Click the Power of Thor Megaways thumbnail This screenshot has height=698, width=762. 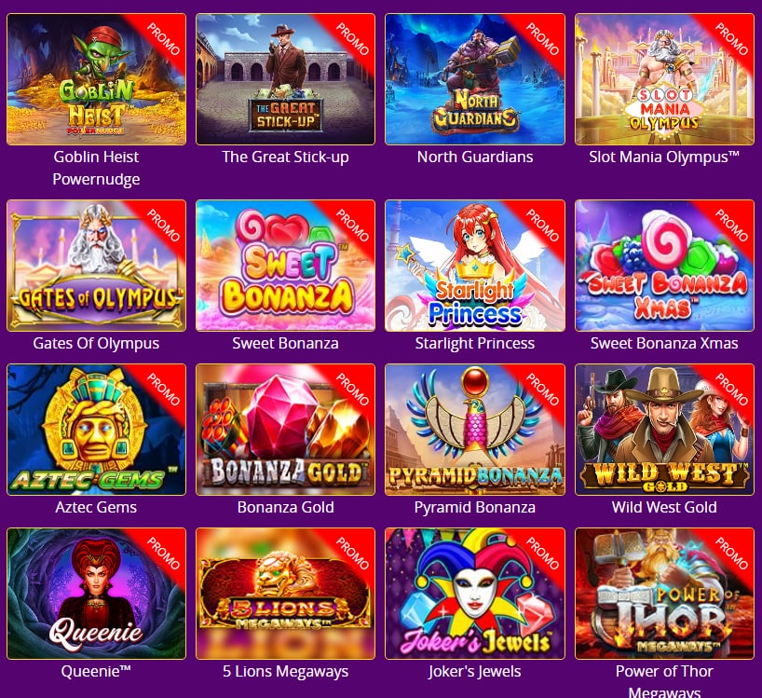click(664, 594)
